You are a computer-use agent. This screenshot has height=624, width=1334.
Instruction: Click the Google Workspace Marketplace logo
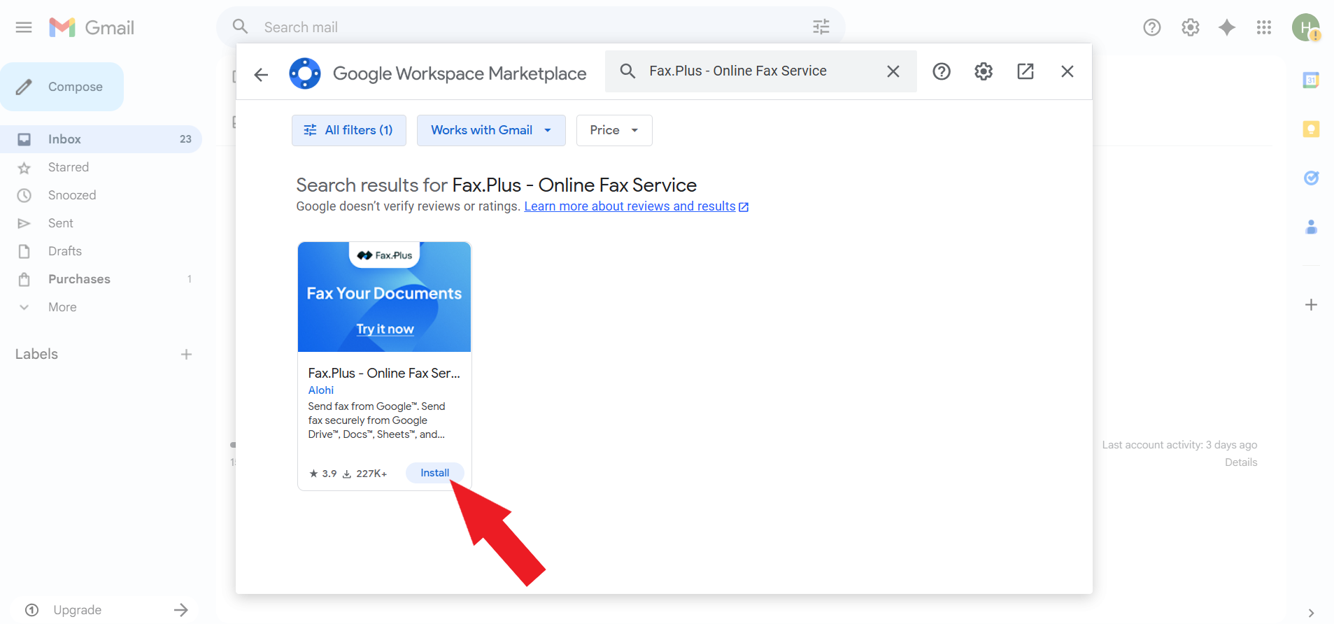click(x=305, y=73)
